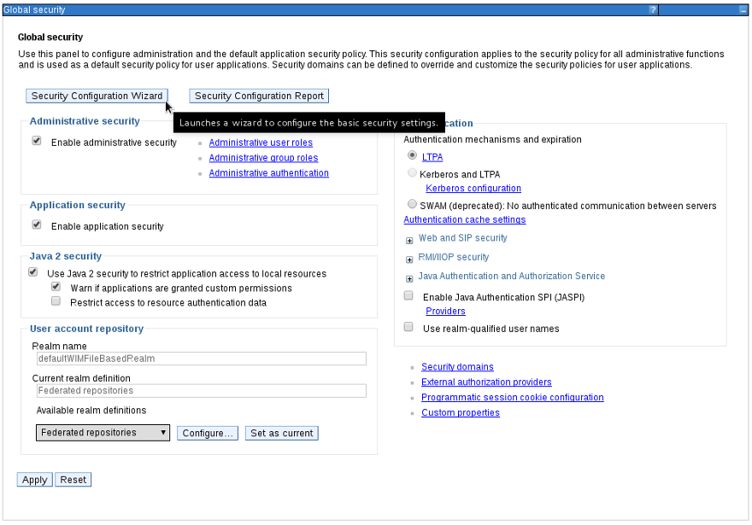Select SWAM (deprecated) radio option
This screenshot has width=752, height=525.
[412, 204]
